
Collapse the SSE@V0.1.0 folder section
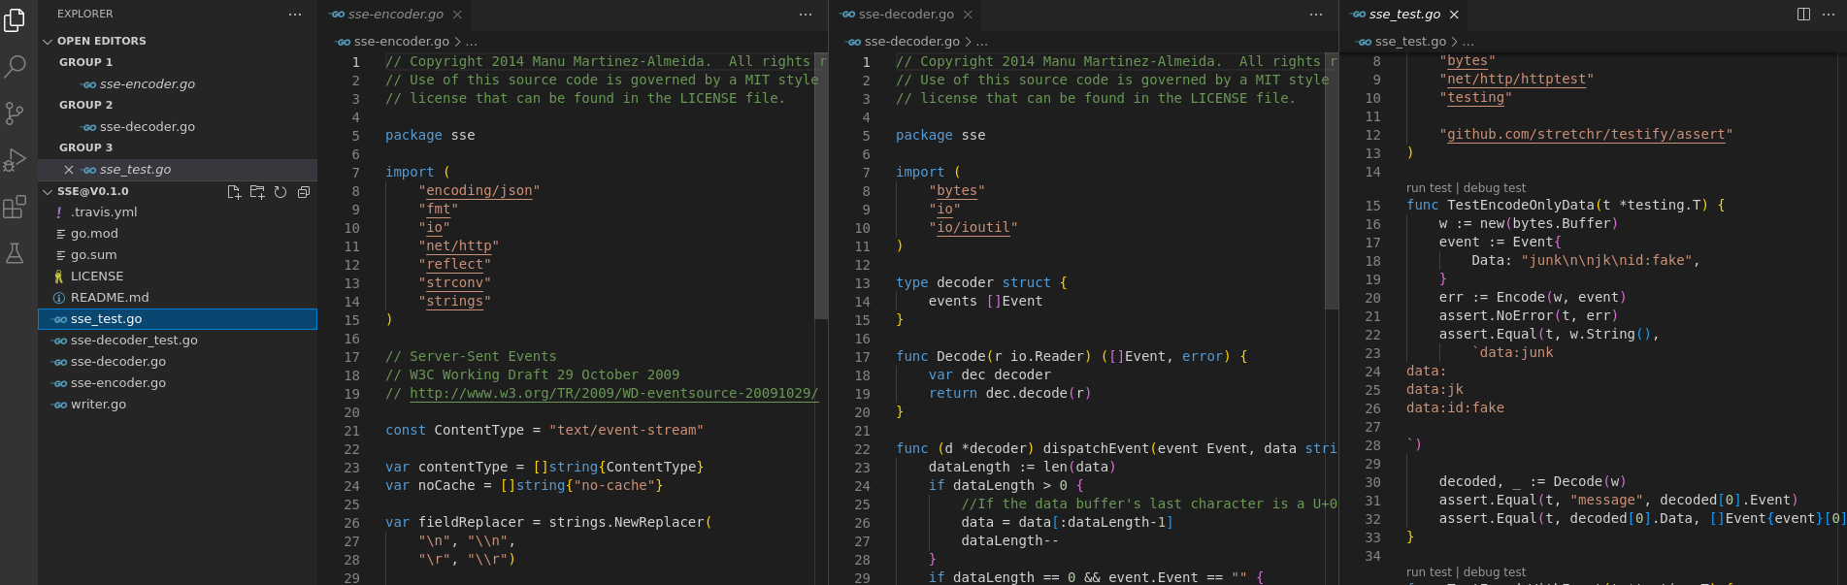(48, 191)
